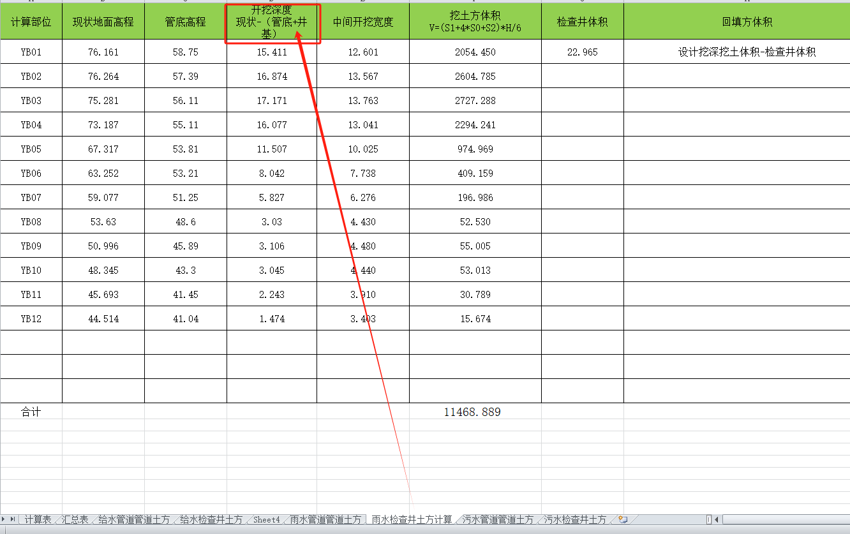Viewport: 850px width, 534px height.
Task: Select the 挖土方体积 formula header cell
Action: pos(475,22)
